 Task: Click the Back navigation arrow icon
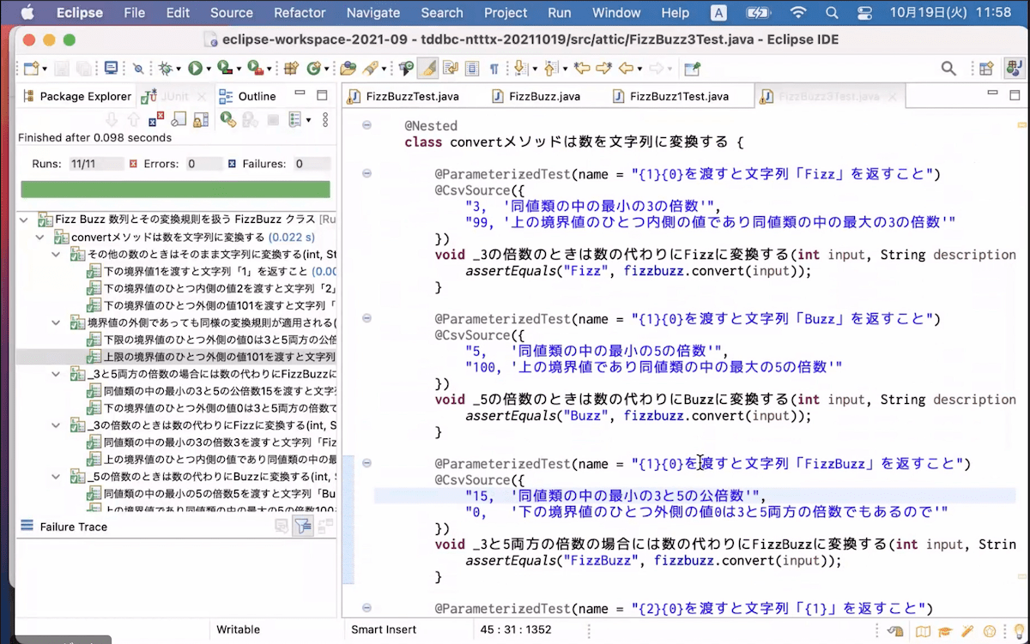626,69
